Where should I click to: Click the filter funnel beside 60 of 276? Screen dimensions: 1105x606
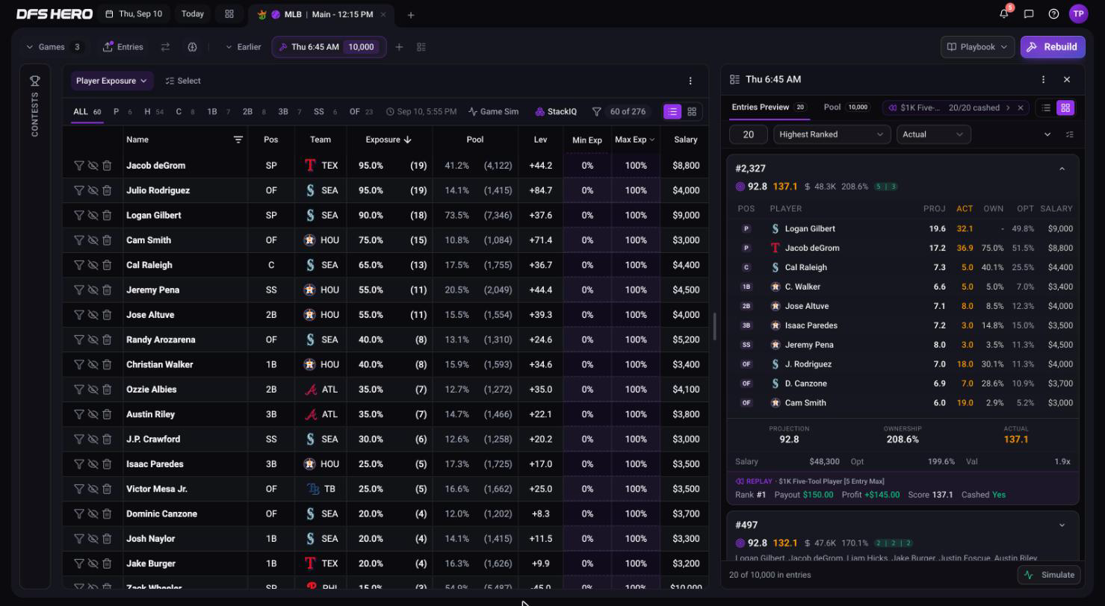click(x=597, y=112)
